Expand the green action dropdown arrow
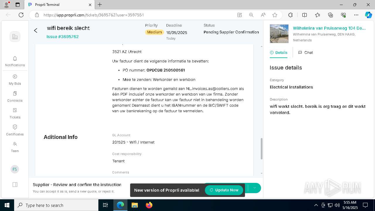This screenshot has width=375, height=211. tap(255, 188)
